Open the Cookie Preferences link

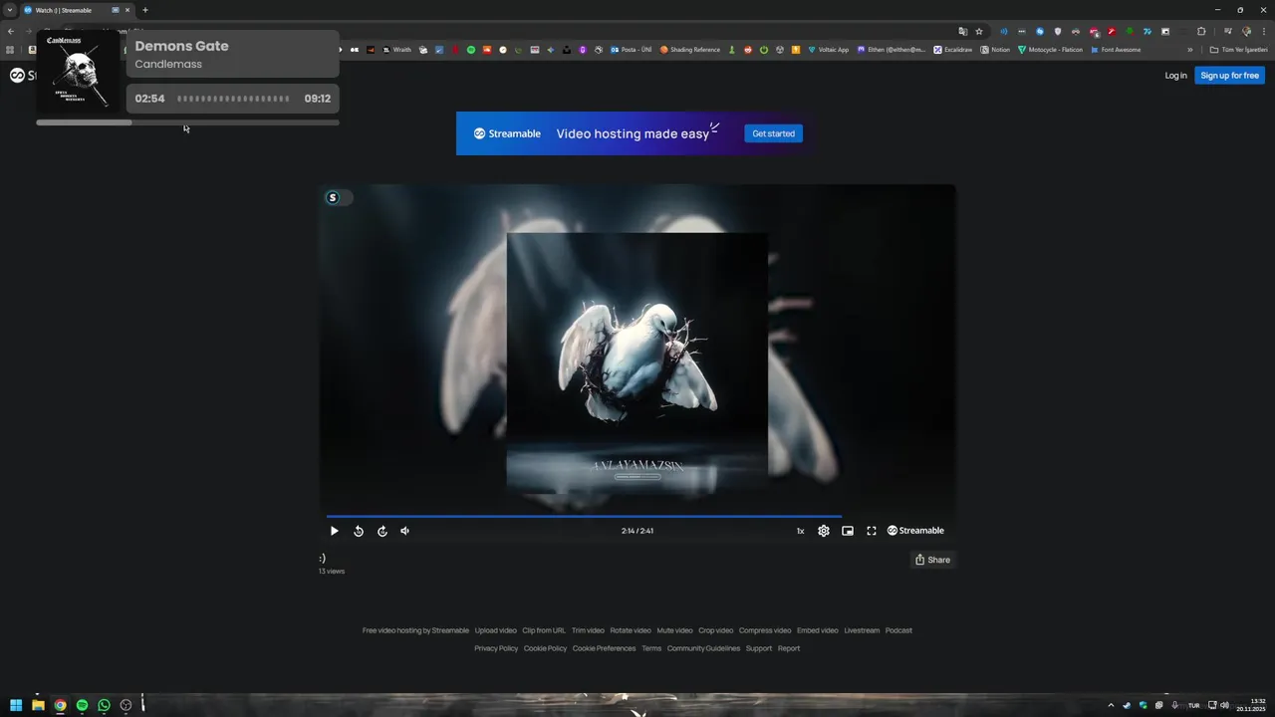(x=604, y=648)
